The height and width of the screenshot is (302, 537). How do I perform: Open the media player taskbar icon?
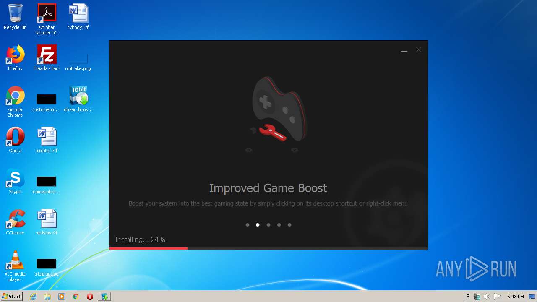62,297
